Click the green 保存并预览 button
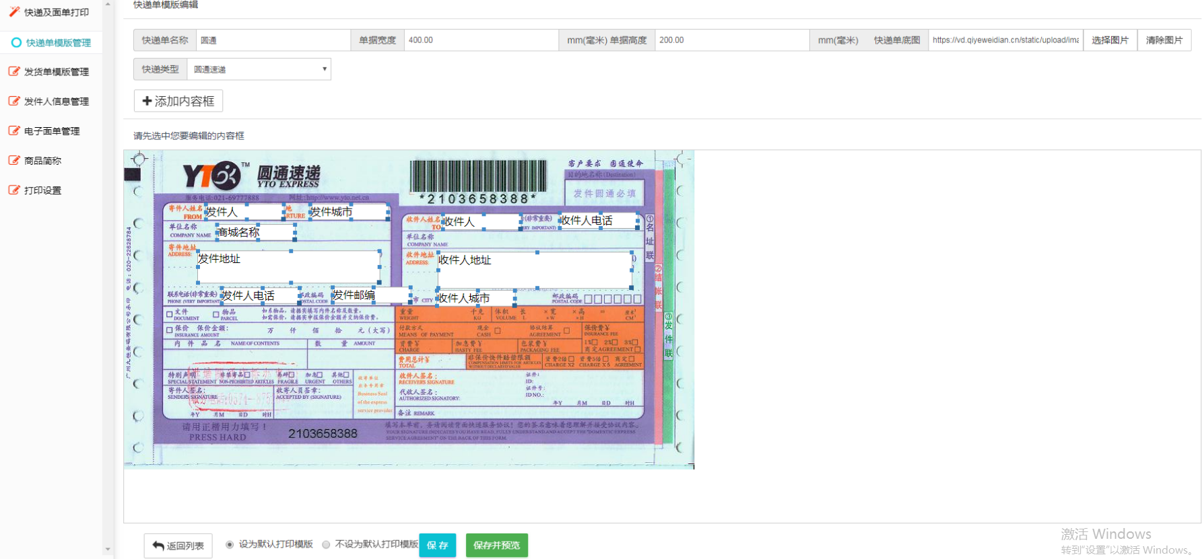1202x559 pixels. (x=497, y=546)
